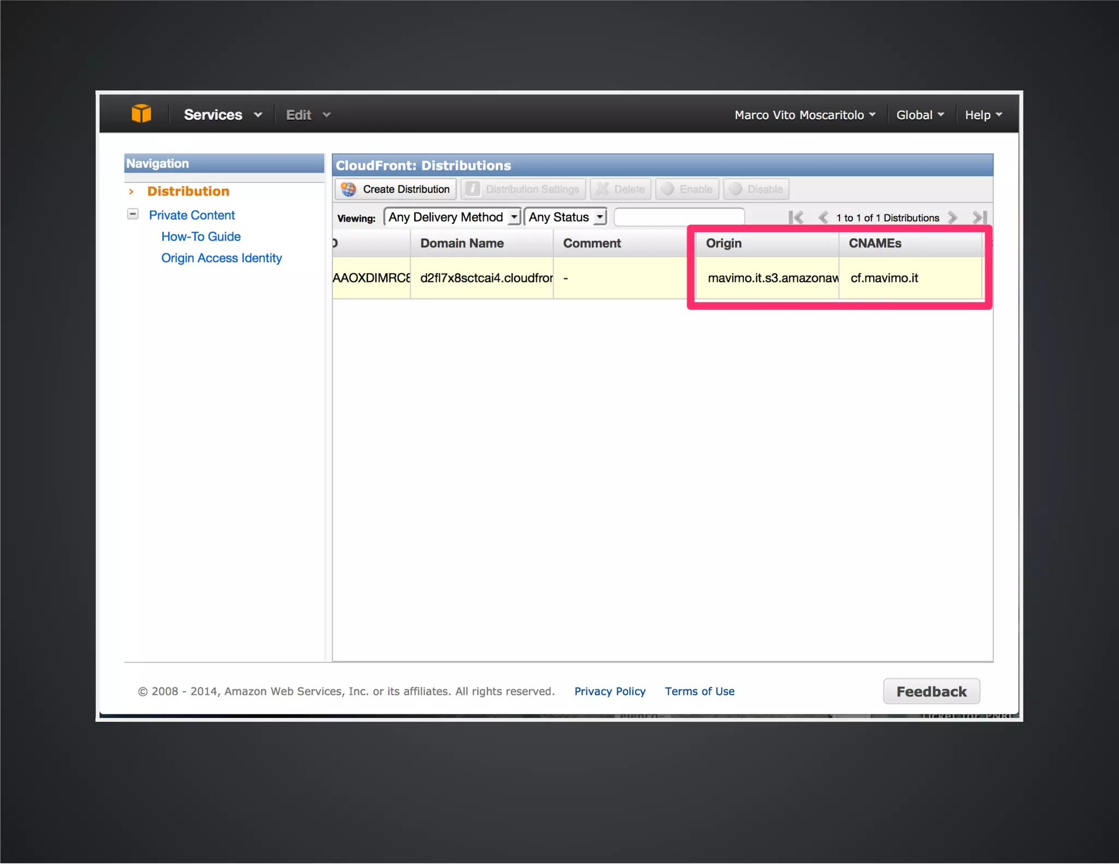Click the Delete X icon
1119x864 pixels.
pos(602,190)
